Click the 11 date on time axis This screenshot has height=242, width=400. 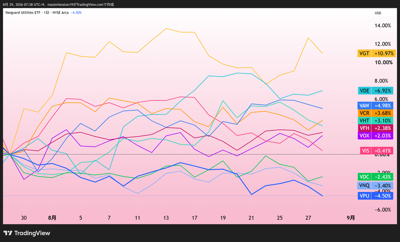(x=137, y=218)
